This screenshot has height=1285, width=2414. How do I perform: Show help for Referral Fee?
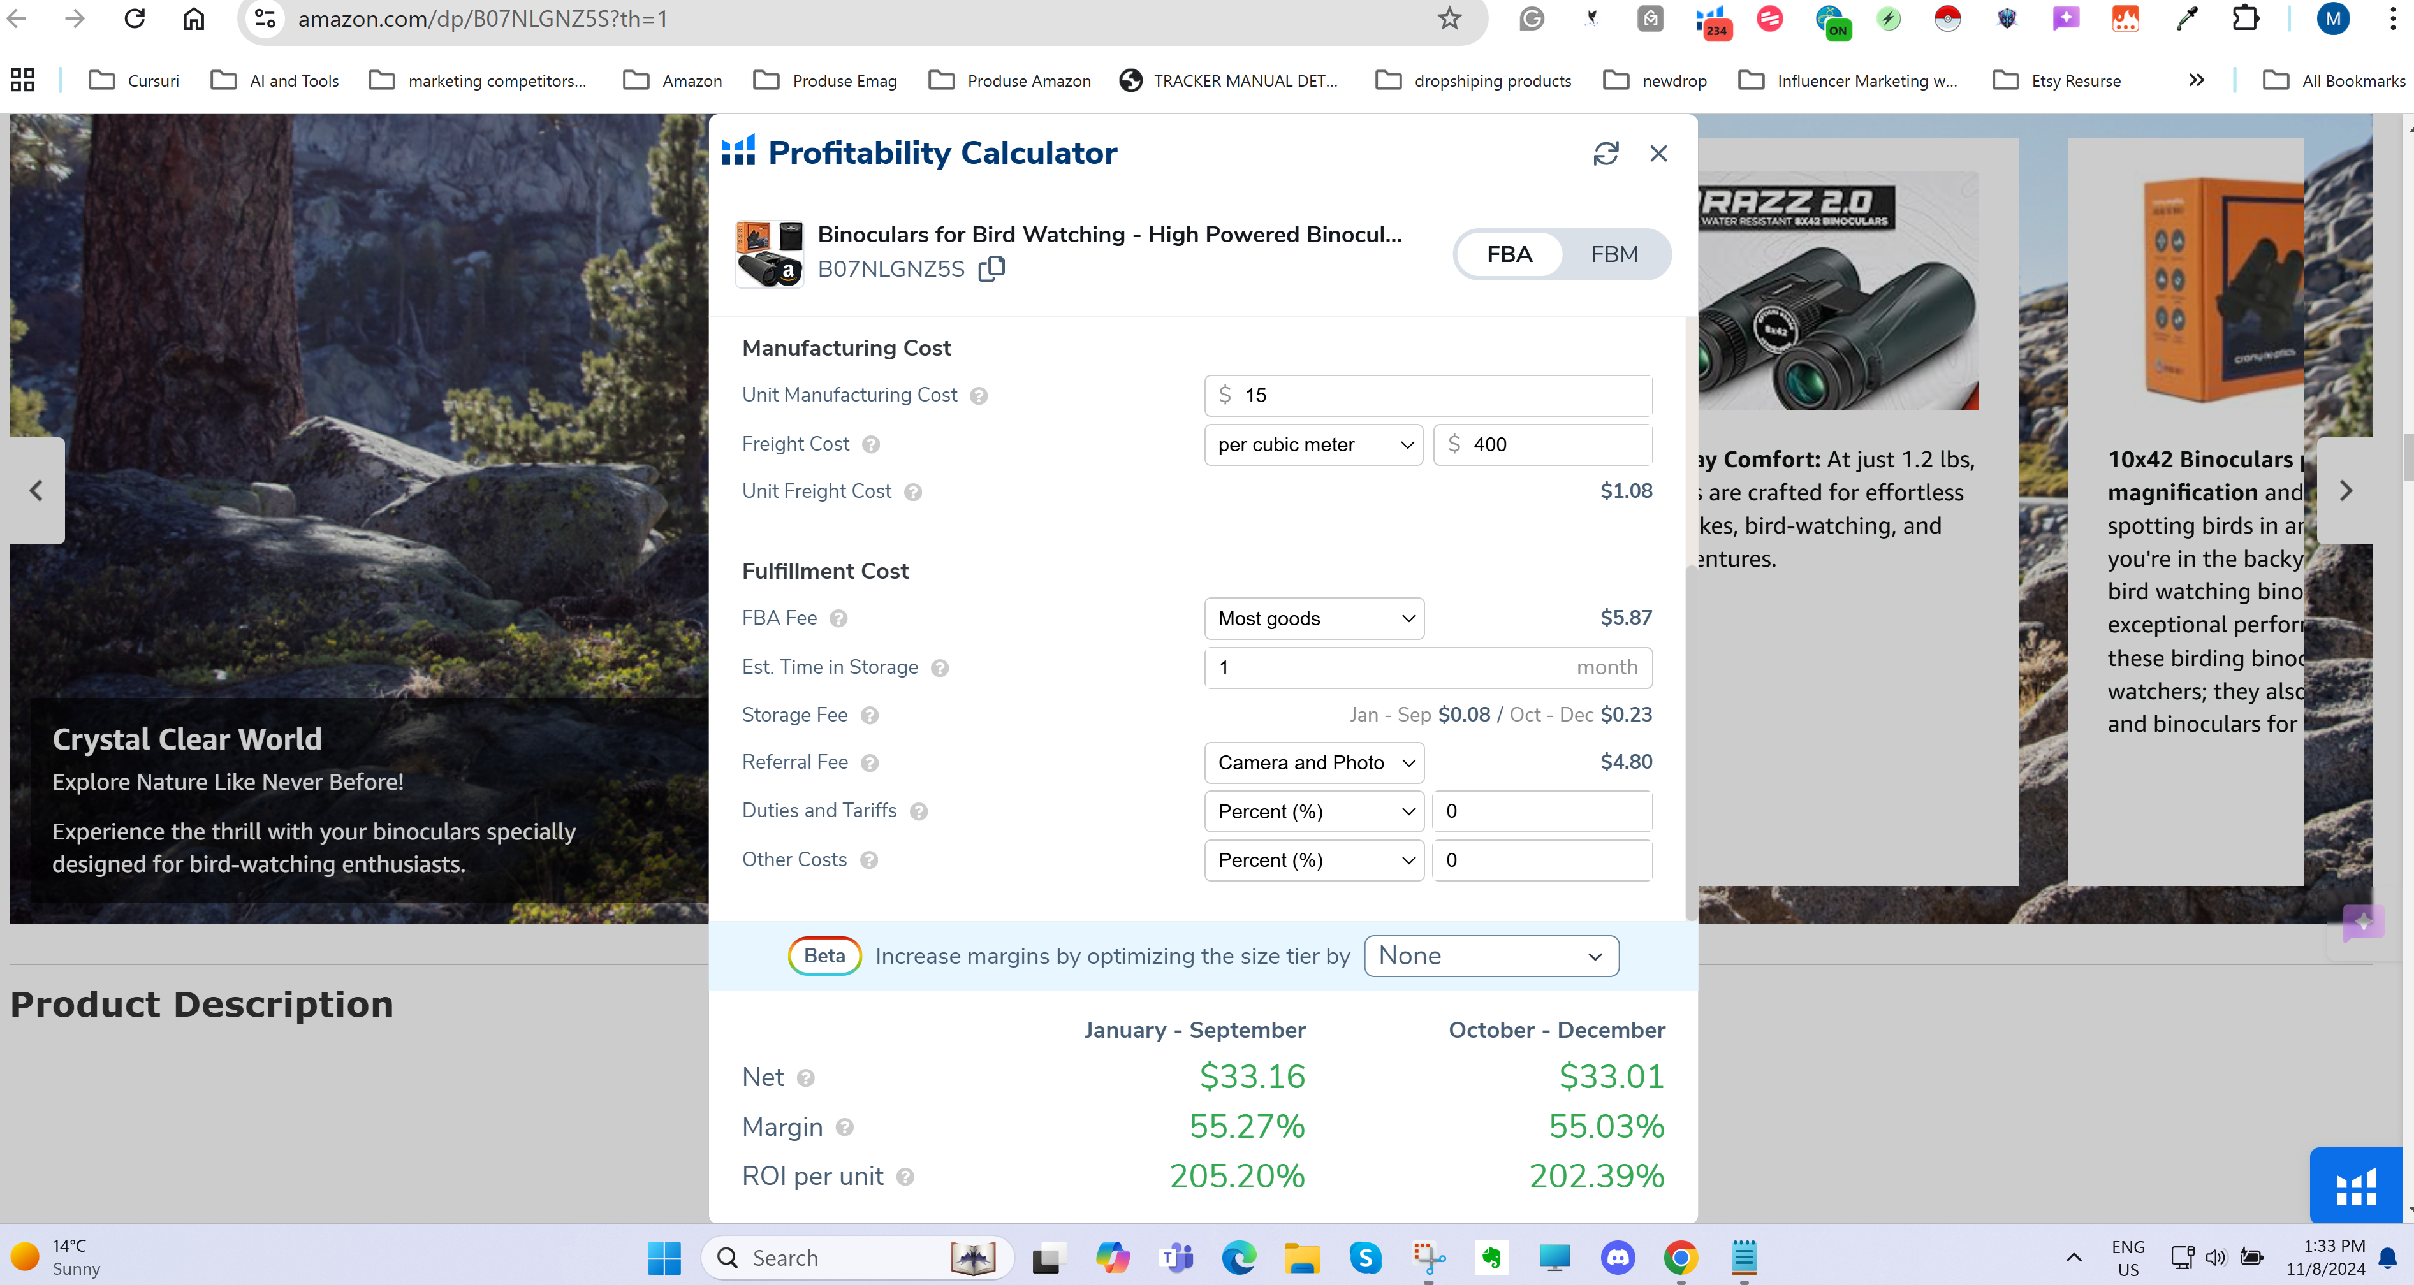click(x=870, y=764)
